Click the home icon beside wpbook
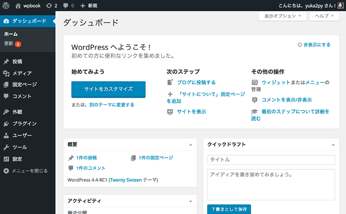The height and width of the screenshot is (214, 346). click(18, 6)
